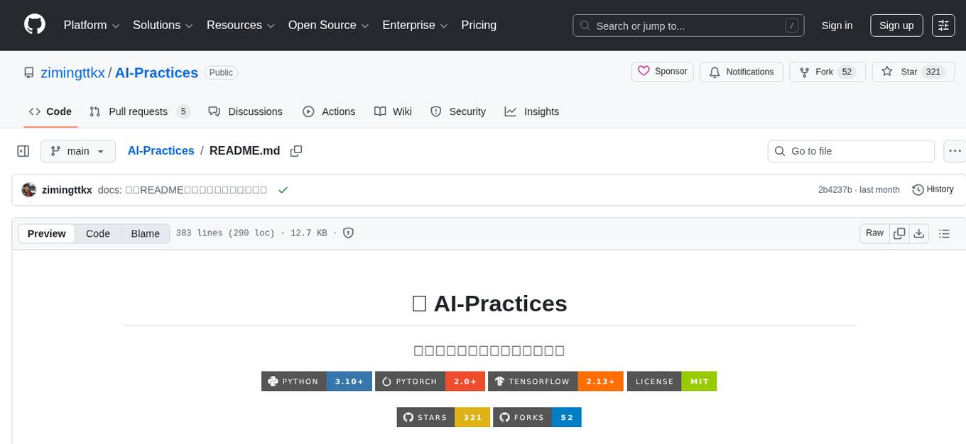
Task: Expand the Resources navigation dropdown
Action: pos(240,25)
